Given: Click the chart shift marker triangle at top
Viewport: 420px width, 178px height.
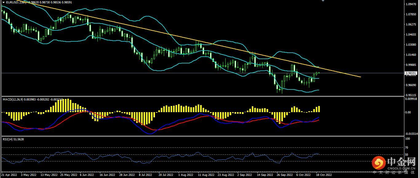Looking at the screenshot, I should pyautogui.click(x=323, y=1).
